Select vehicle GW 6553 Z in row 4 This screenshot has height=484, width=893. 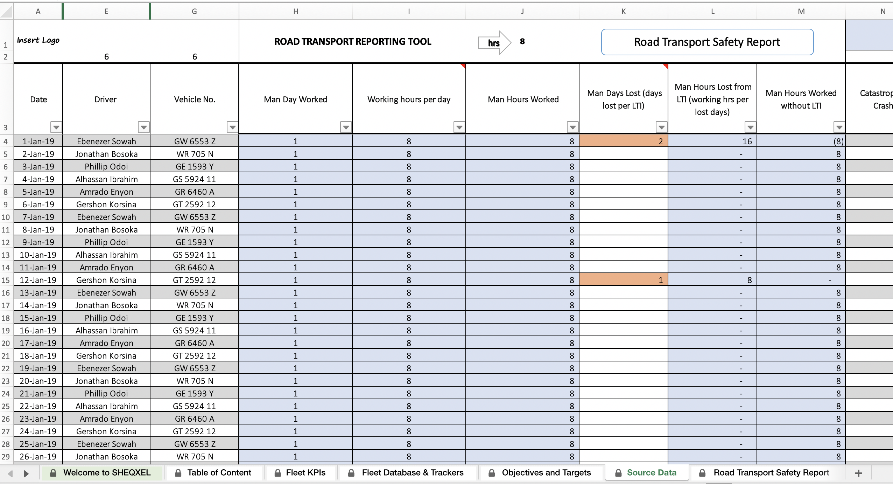point(195,141)
